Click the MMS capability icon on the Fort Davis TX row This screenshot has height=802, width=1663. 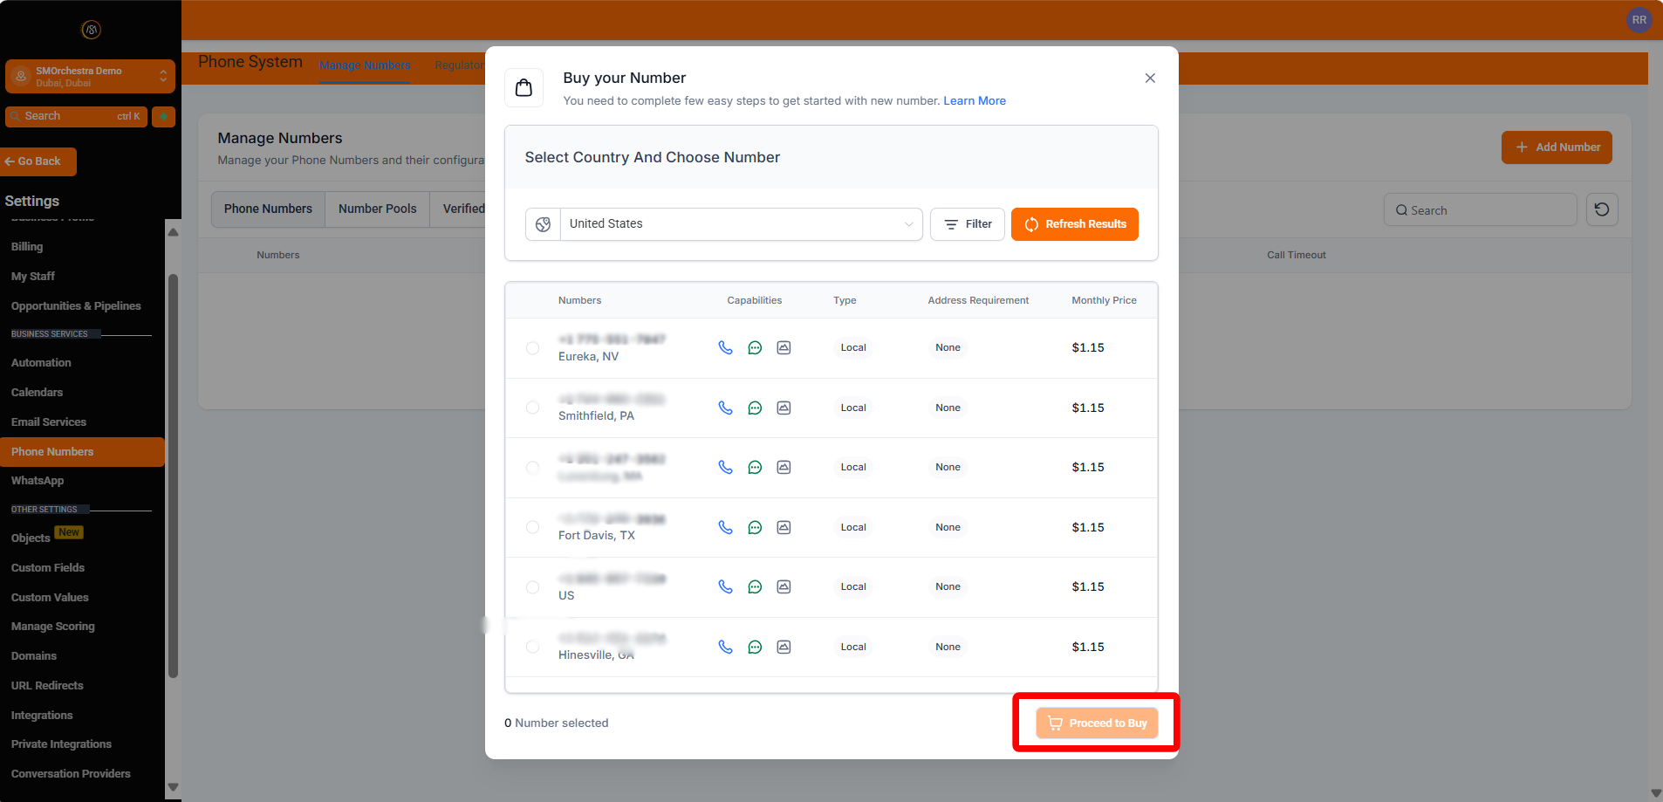783,526
